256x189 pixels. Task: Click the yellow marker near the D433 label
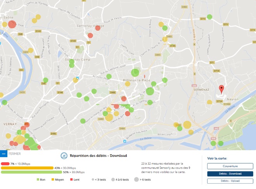pyautogui.click(x=31, y=50)
